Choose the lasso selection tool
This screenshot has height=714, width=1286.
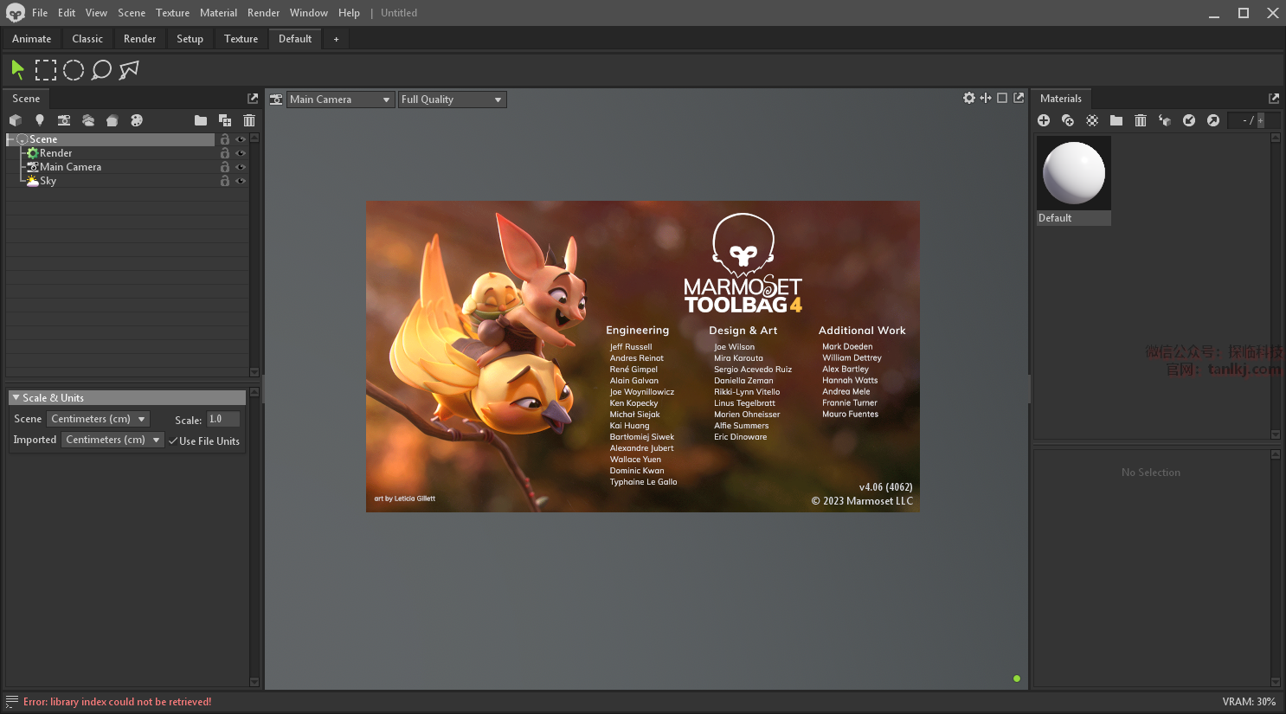[101, 70]
